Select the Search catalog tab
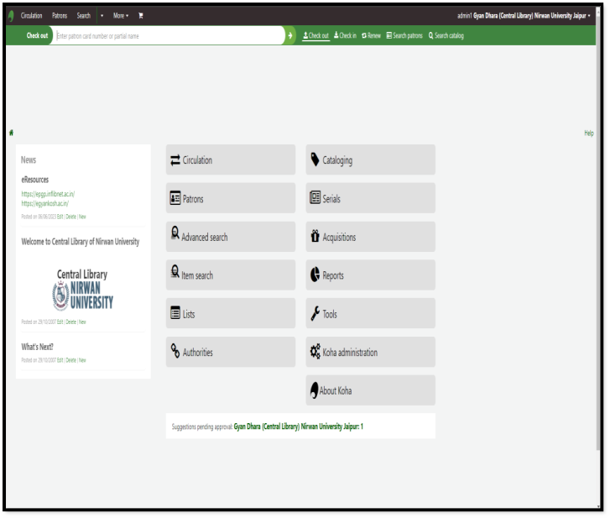The image size is (610, 518). coord(446,36)
